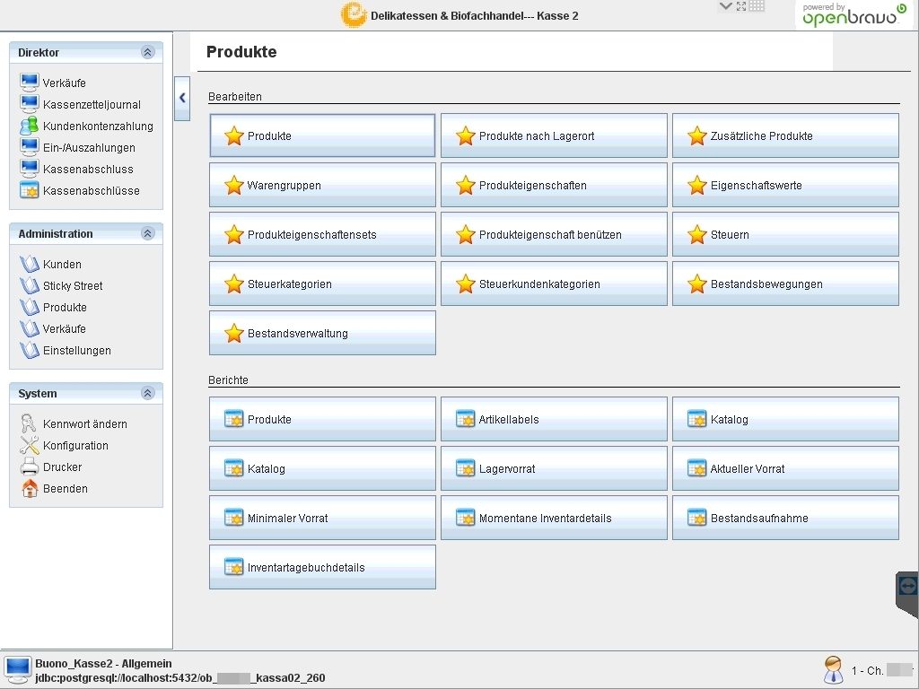Click the Kundenkontenzahlung people icon
Viewport: 919px width, 689px height.
tap(30, 126)
